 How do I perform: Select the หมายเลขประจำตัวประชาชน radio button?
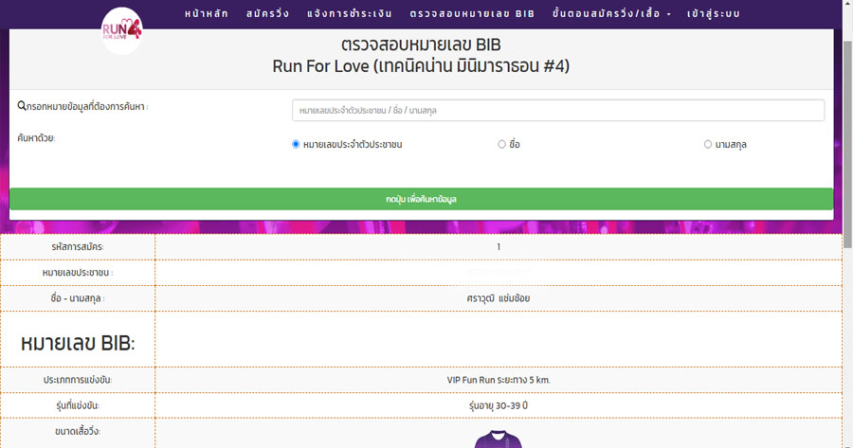pyautogui.click(x=296, y=144)
